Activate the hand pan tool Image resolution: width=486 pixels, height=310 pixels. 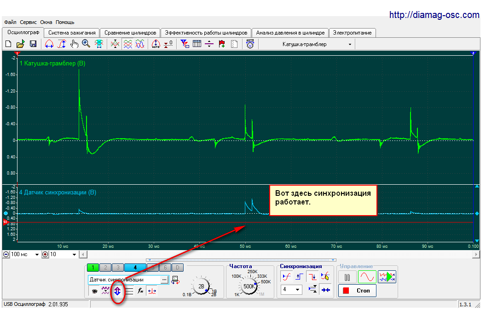click(74, 44)
